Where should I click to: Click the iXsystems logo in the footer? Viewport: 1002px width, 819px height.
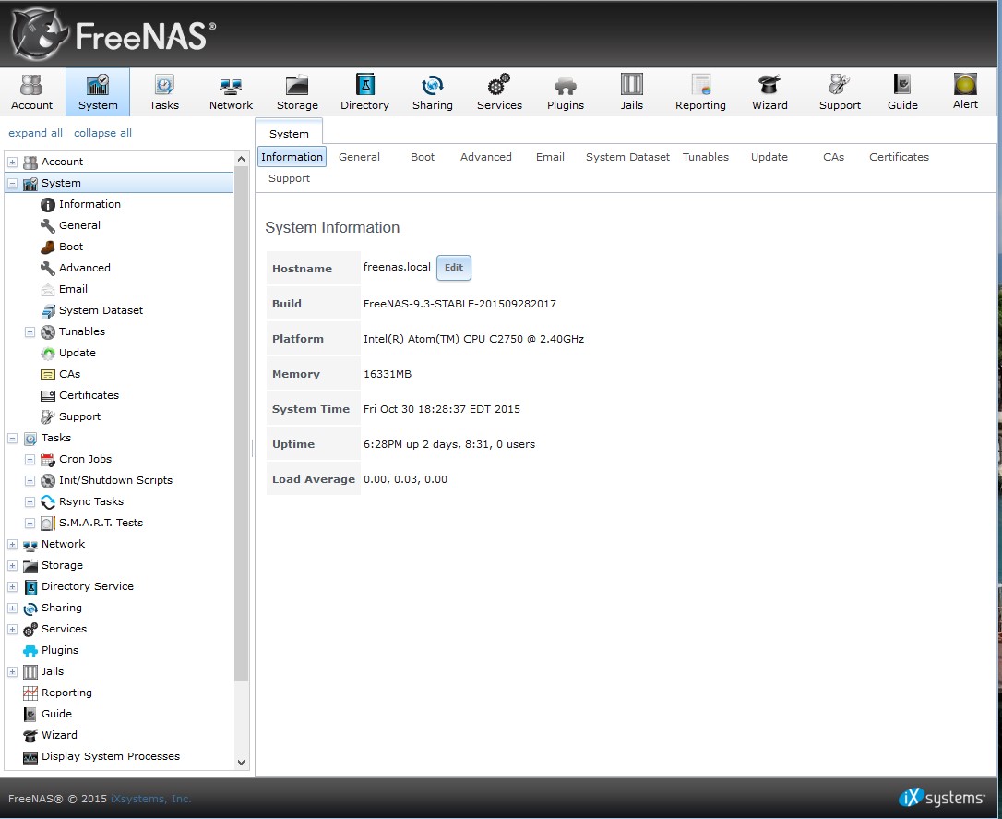click(x=941, y=797)
